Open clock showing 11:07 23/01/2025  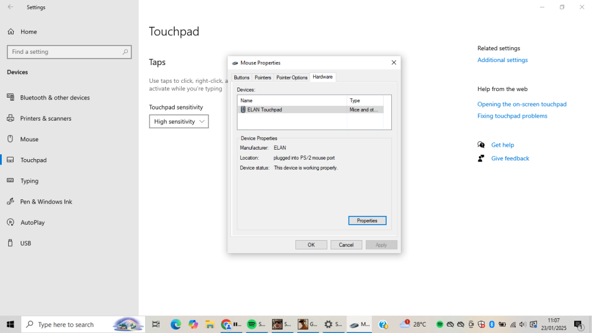554,324
